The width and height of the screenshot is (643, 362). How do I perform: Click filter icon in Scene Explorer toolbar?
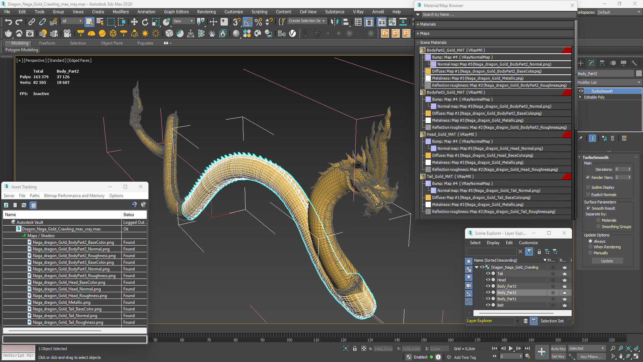point(529,252)
